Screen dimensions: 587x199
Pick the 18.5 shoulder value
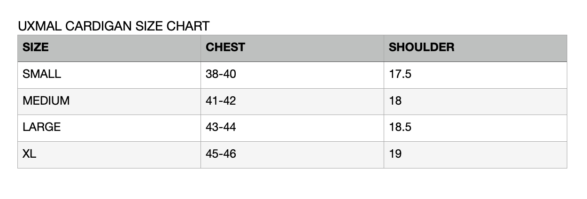point(400,127)
